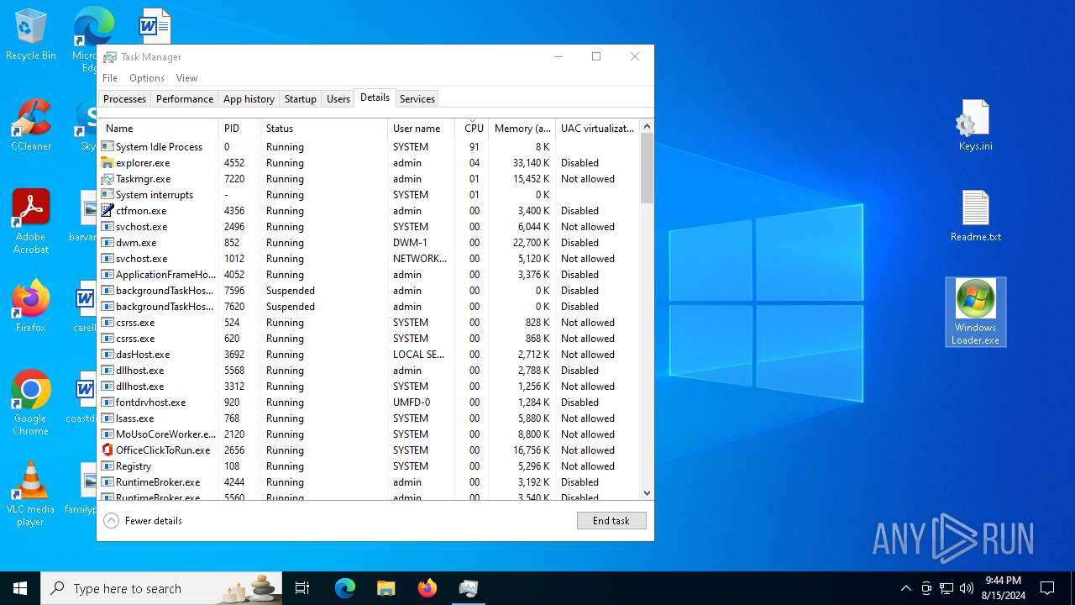Select the Windows Loader.exe desktop icon
Viewport: 1075px width, 605px height.
[975, 313]
